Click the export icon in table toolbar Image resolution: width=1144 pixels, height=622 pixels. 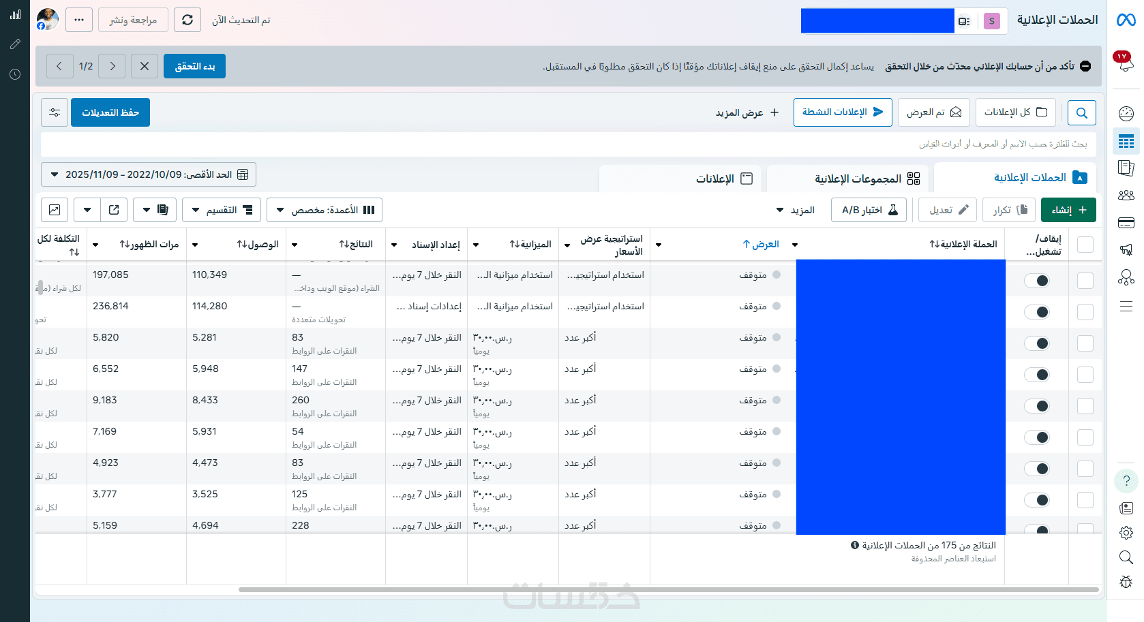[x=114, y=210]
